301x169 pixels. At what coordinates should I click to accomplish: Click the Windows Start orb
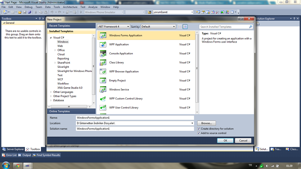coord(5,166)
